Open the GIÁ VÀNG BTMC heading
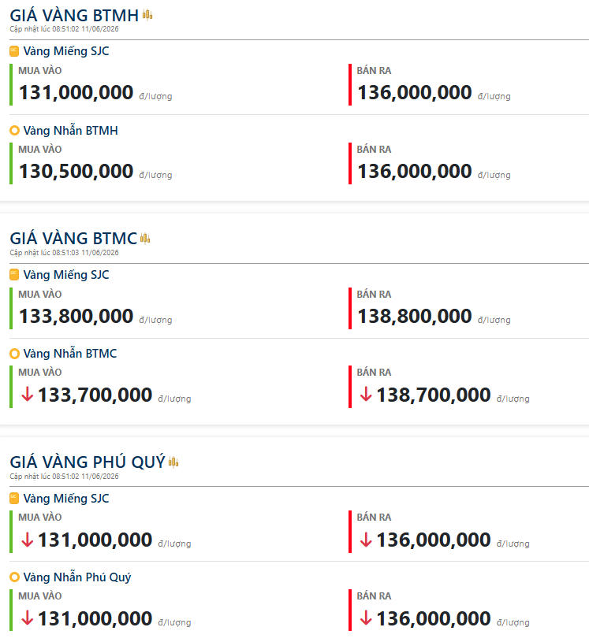 tap(73, 239)
